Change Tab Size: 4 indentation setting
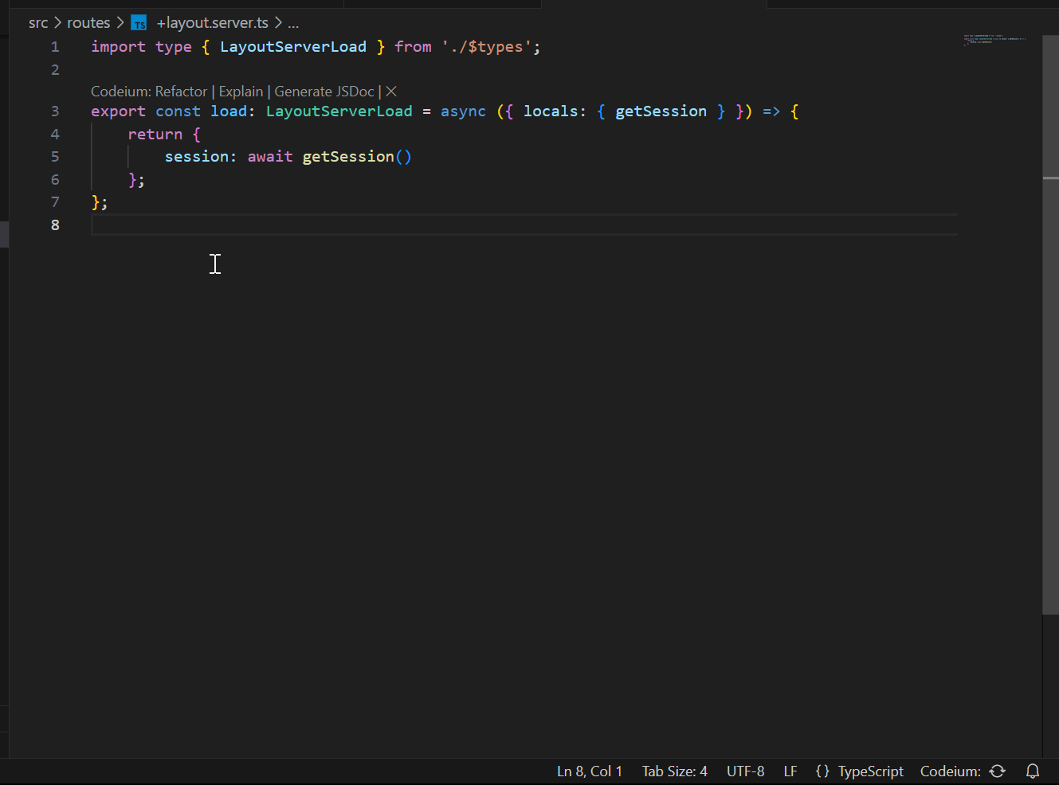The image size is (1059, 785). [674, 771]
